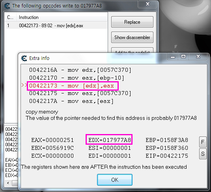Click the F button in Extra info
211x192 pixels.
coord(203,142)
